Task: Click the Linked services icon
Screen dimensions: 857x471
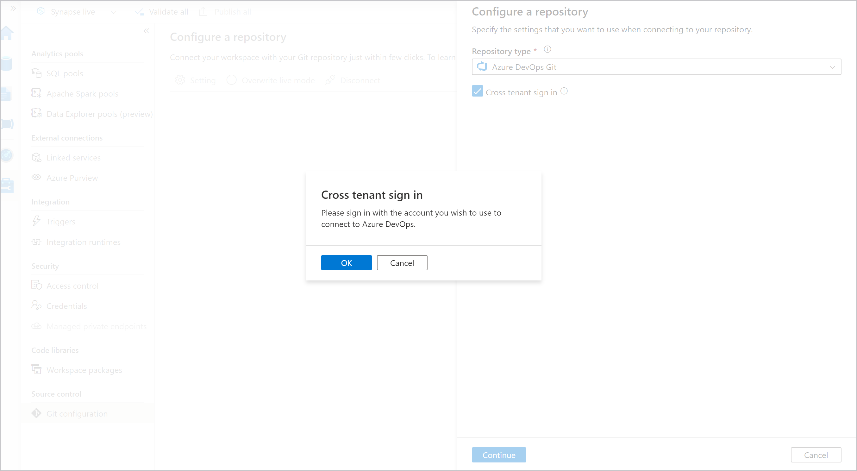Action: tap(36, 157)
